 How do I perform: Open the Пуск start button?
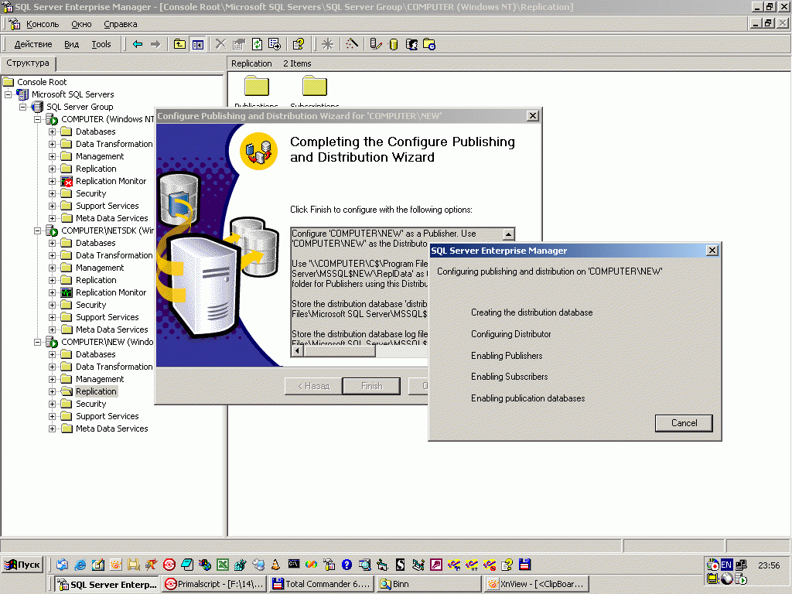tap(22, 565)
